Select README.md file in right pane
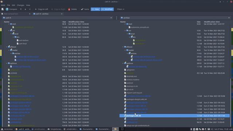The height and width of the screenshot is (131, 233). point(131,76)
